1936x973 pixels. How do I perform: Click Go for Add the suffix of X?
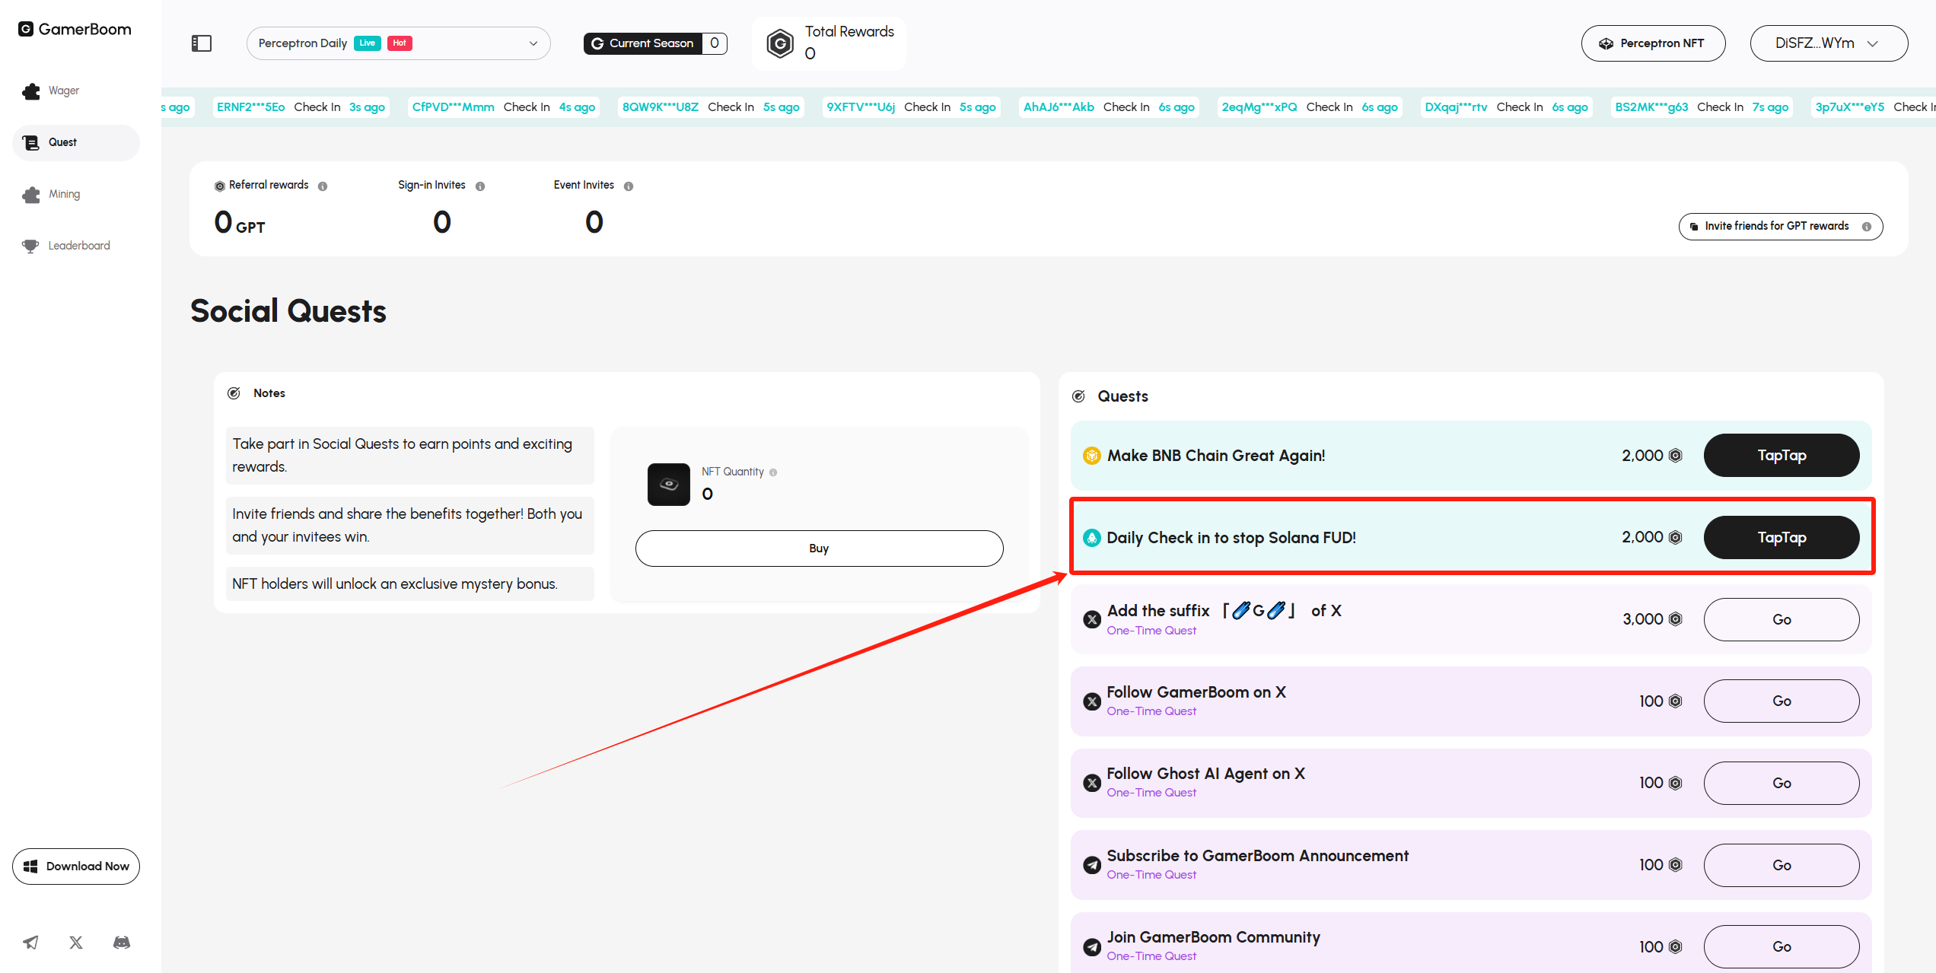coord(1782,619)
